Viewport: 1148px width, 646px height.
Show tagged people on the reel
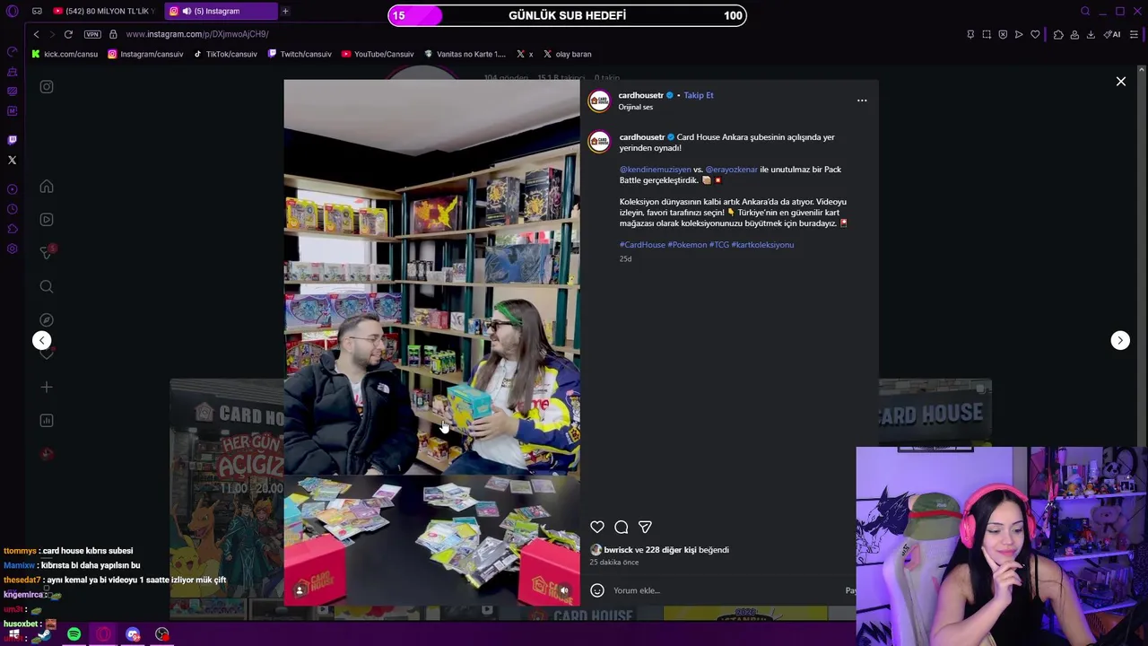click(x=300, y=590)
